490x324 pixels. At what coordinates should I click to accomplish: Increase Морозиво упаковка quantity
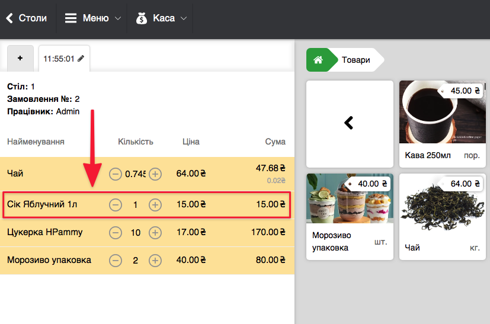pyautogui.click(x=155, y=261)
